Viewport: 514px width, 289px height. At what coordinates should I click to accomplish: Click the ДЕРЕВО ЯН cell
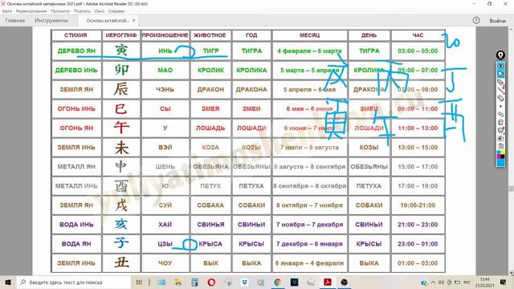(x=76, y=51)
